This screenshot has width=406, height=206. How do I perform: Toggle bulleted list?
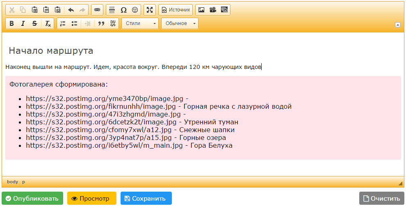(74, 23)
